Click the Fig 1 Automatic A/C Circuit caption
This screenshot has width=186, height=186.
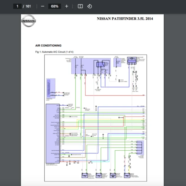(55, 52)
